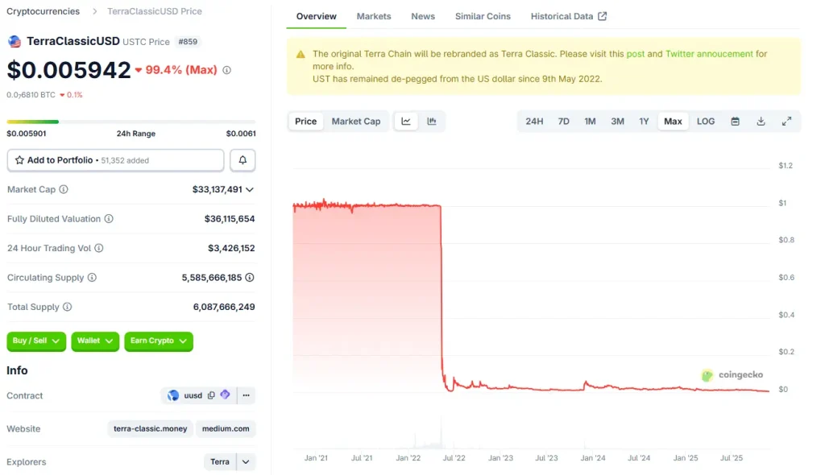Select the line chart view icon
This screenshot has height=475, width=825.
coord(406,121)
